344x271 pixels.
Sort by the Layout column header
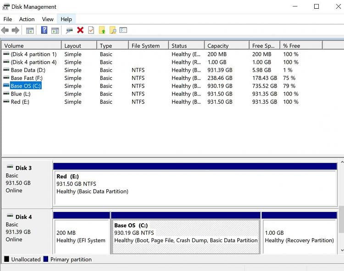point(79,45)
